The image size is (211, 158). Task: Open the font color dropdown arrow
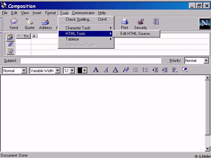point(85,70)
